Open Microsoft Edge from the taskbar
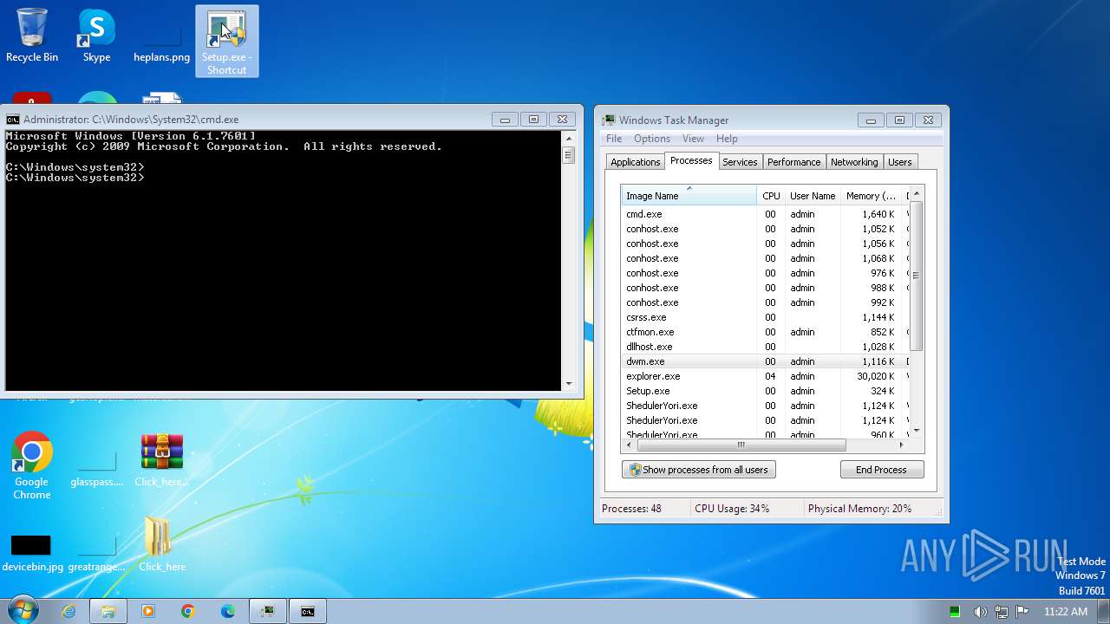Image resolution: width=1110 pixels, height=624 pixels. pos(228,611)
